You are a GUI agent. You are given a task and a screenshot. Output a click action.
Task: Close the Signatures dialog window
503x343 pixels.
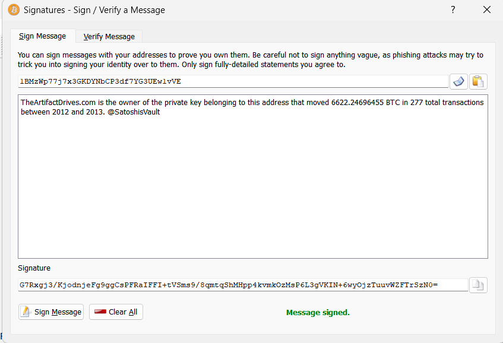click(487, 10)
